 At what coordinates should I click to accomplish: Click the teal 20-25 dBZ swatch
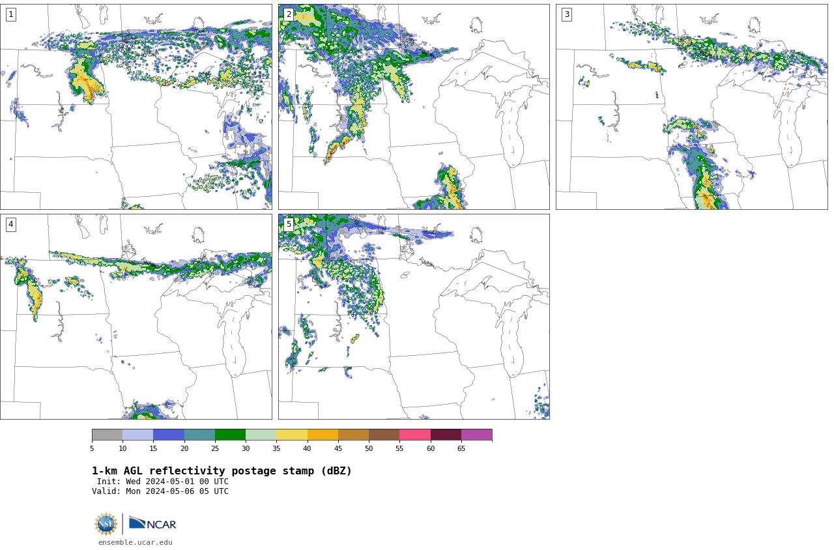pyautogui.click(x=199, y=435)
